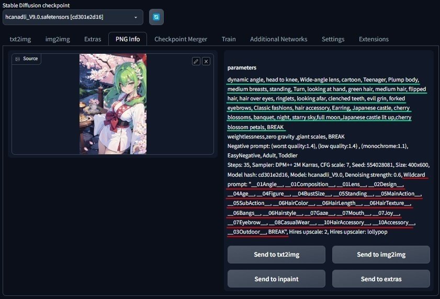Switch to the img2img tab
440x299 pixels.
click(x=58, y=39)
